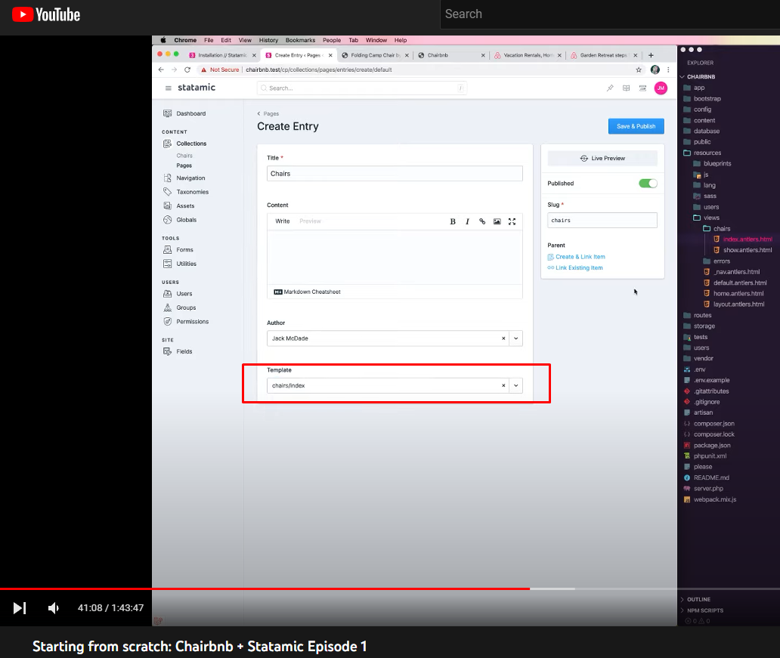Click the Statamic global search box
The width and height of the screenshot is (780, 658).
pyautogui.click(x=361, y=88)
